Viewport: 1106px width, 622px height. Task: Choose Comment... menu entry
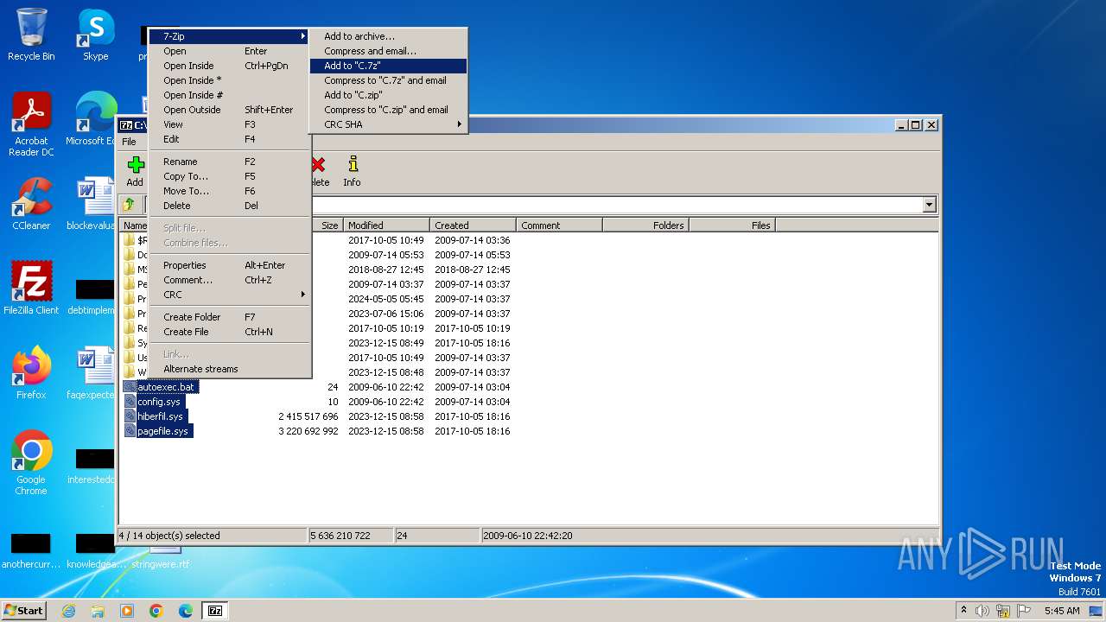click(x=230, y=280)
